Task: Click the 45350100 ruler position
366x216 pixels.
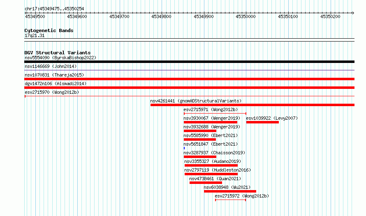Action: [288, 16]
